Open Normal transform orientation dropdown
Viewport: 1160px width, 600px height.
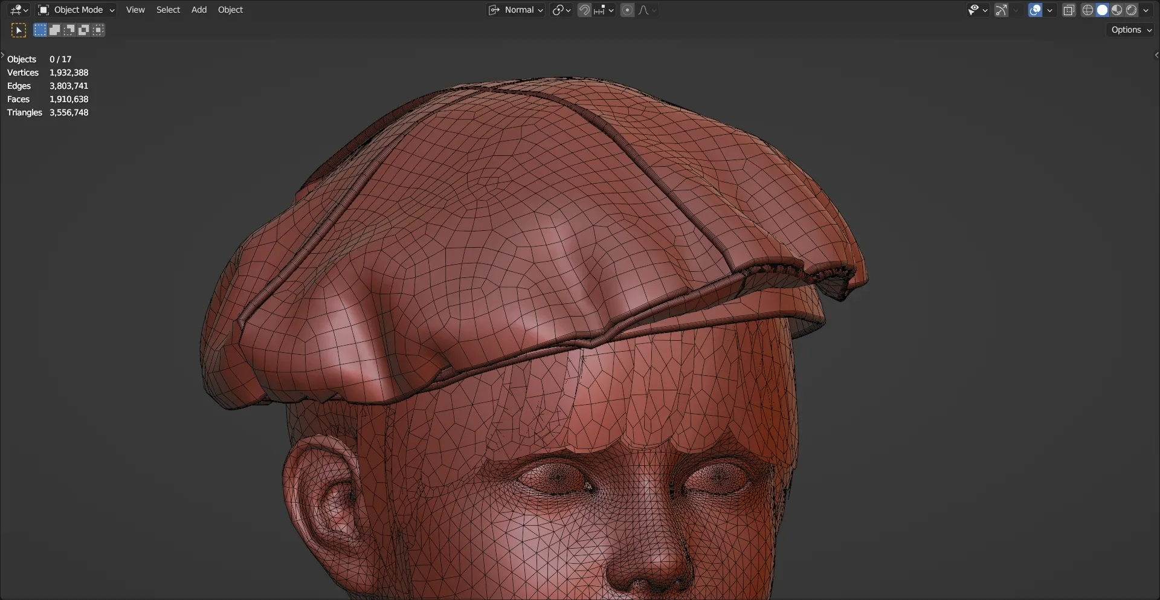click(516, 10)
